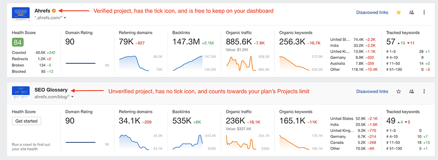Click the Ahrefs Organic keywords value 256.3K

click(x=293, y=42)
